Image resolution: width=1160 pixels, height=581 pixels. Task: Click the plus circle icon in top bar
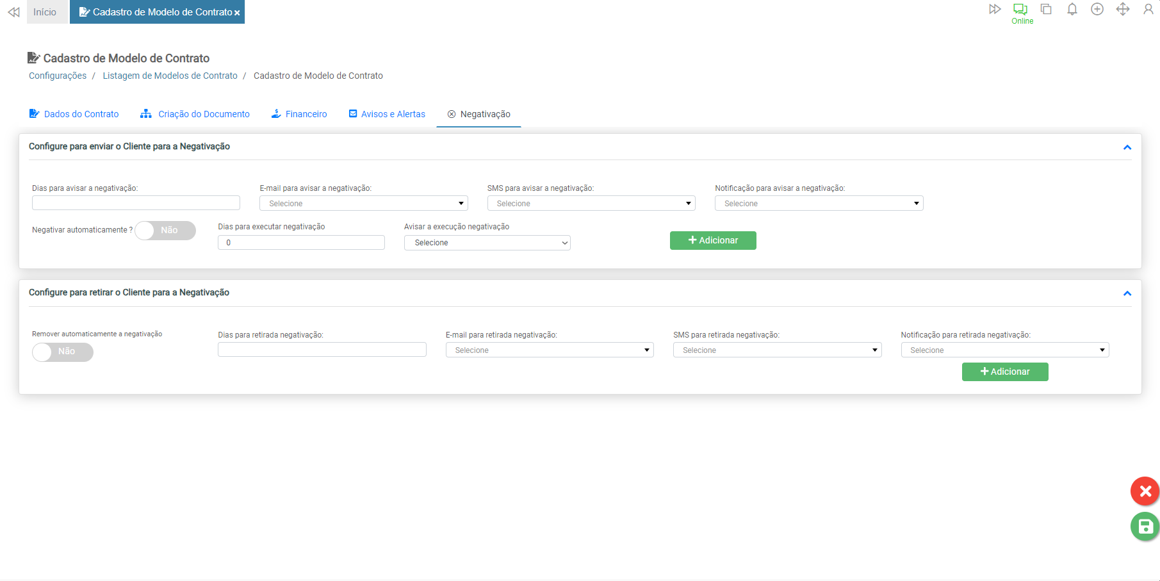point(1097,10)
